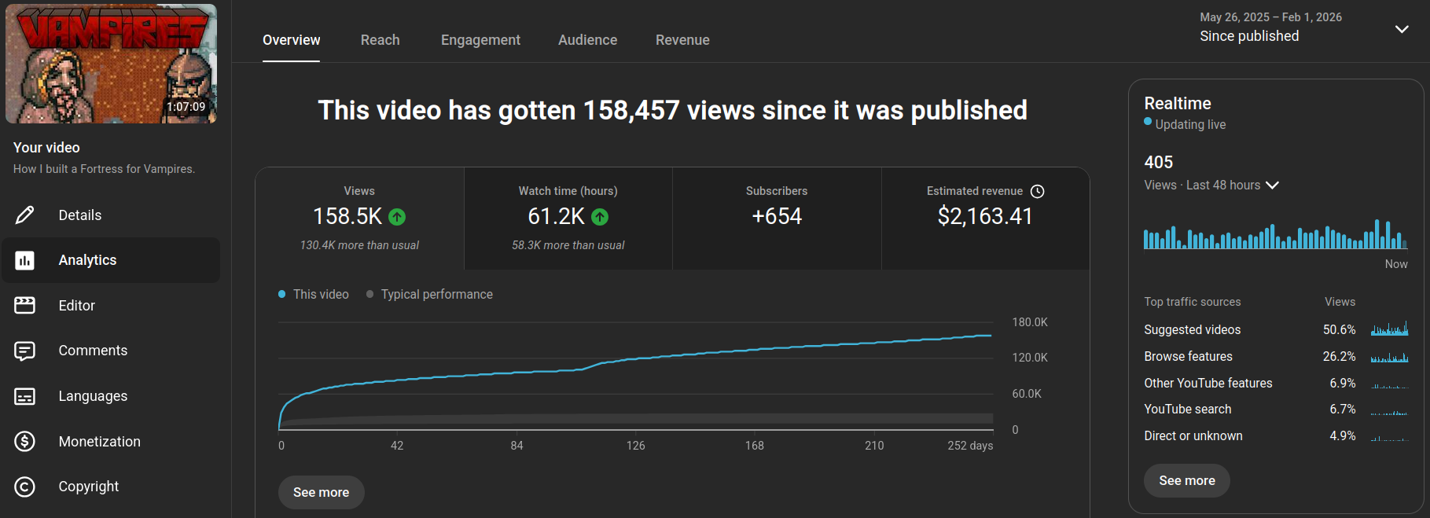Click See more under the views chart

pyautogui.click(x=321, y=492)
